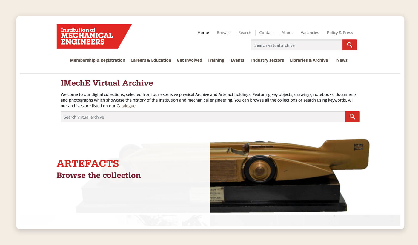The width and height of the screenshot is (418, 245).
Task: Open the Home navigation link
Action: coord(203,33)
